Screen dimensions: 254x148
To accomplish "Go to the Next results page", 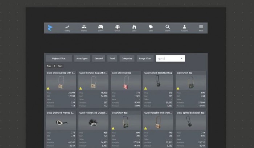I will tap(60, 66).
